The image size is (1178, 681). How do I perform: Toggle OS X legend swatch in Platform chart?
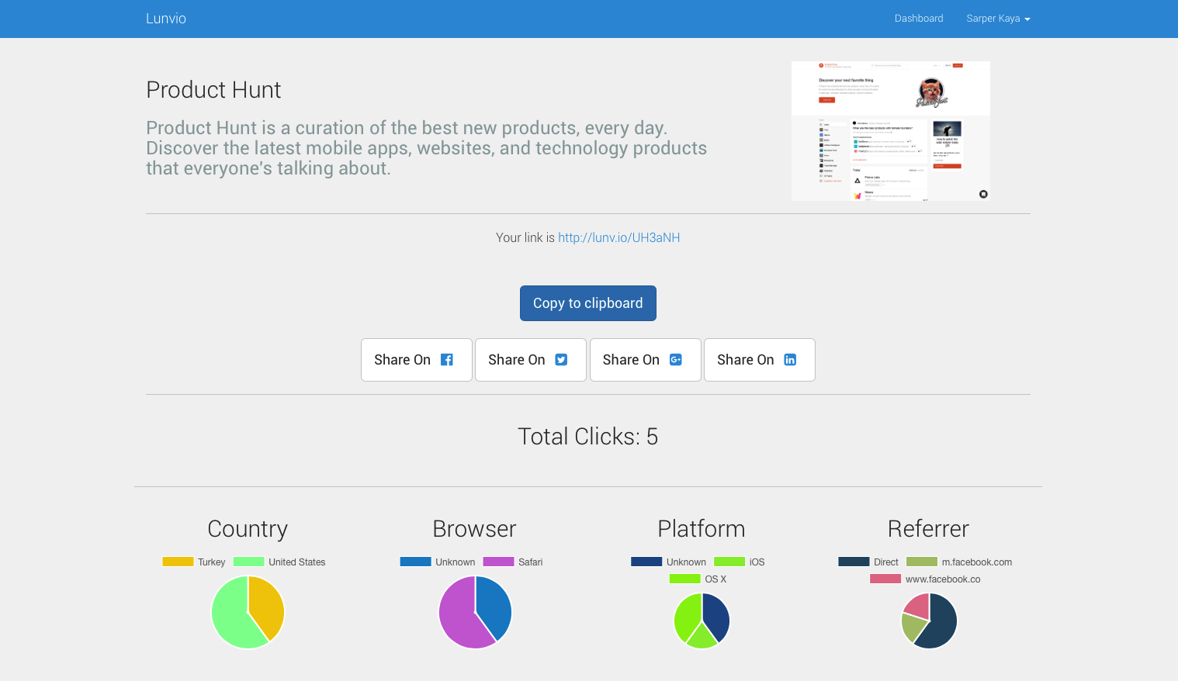click(685, 579)
